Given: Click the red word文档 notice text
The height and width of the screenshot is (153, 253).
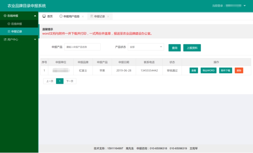Looking at the screenshot, I should tap(97, 33).
